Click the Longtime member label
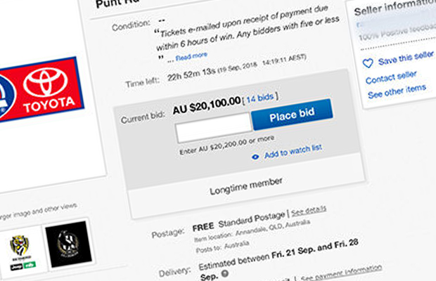This screenshot has height=281, width=436. tap(246, 186)
